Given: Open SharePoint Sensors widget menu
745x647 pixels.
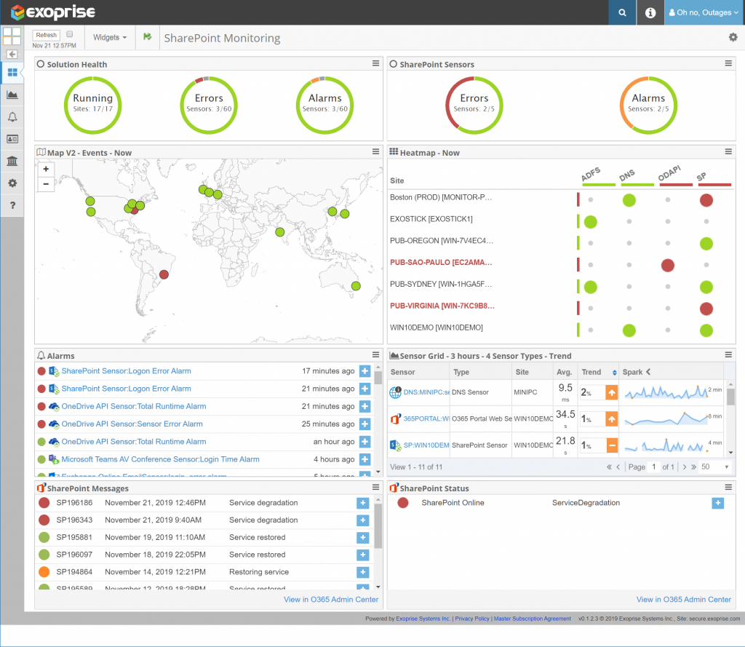Looking at the screenshot, I should pyautogui.click(x=728, y=63).
